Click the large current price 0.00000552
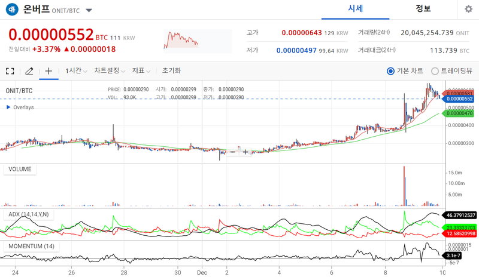Image resolution: width=479 pixels, height=280 pixels. tap(51, 35)
